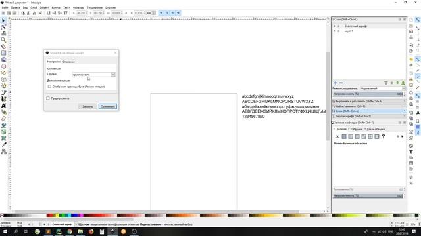Image resolution: width=421 pixels, height=236 pixels.
Task: Select the Node edit tool
Action: pos(3,27)
